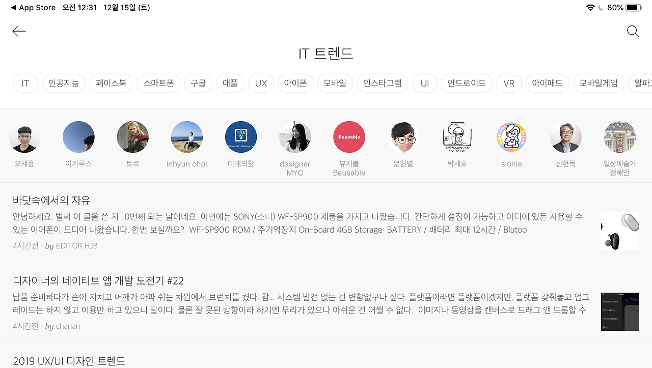This screenshot has width=652, height=368.
Task: Open 신현묵 author profile avatar
Action: [565, 137]
